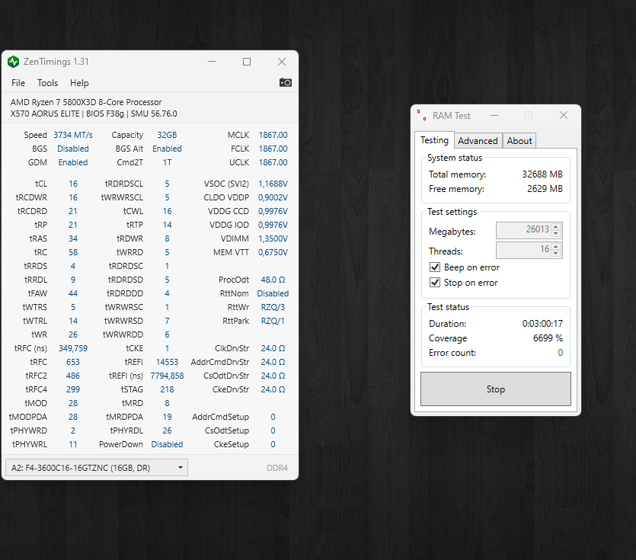Screen dimensions: 636x560
Task: Close the ZenTimings window
Action: tap(282, 62)
